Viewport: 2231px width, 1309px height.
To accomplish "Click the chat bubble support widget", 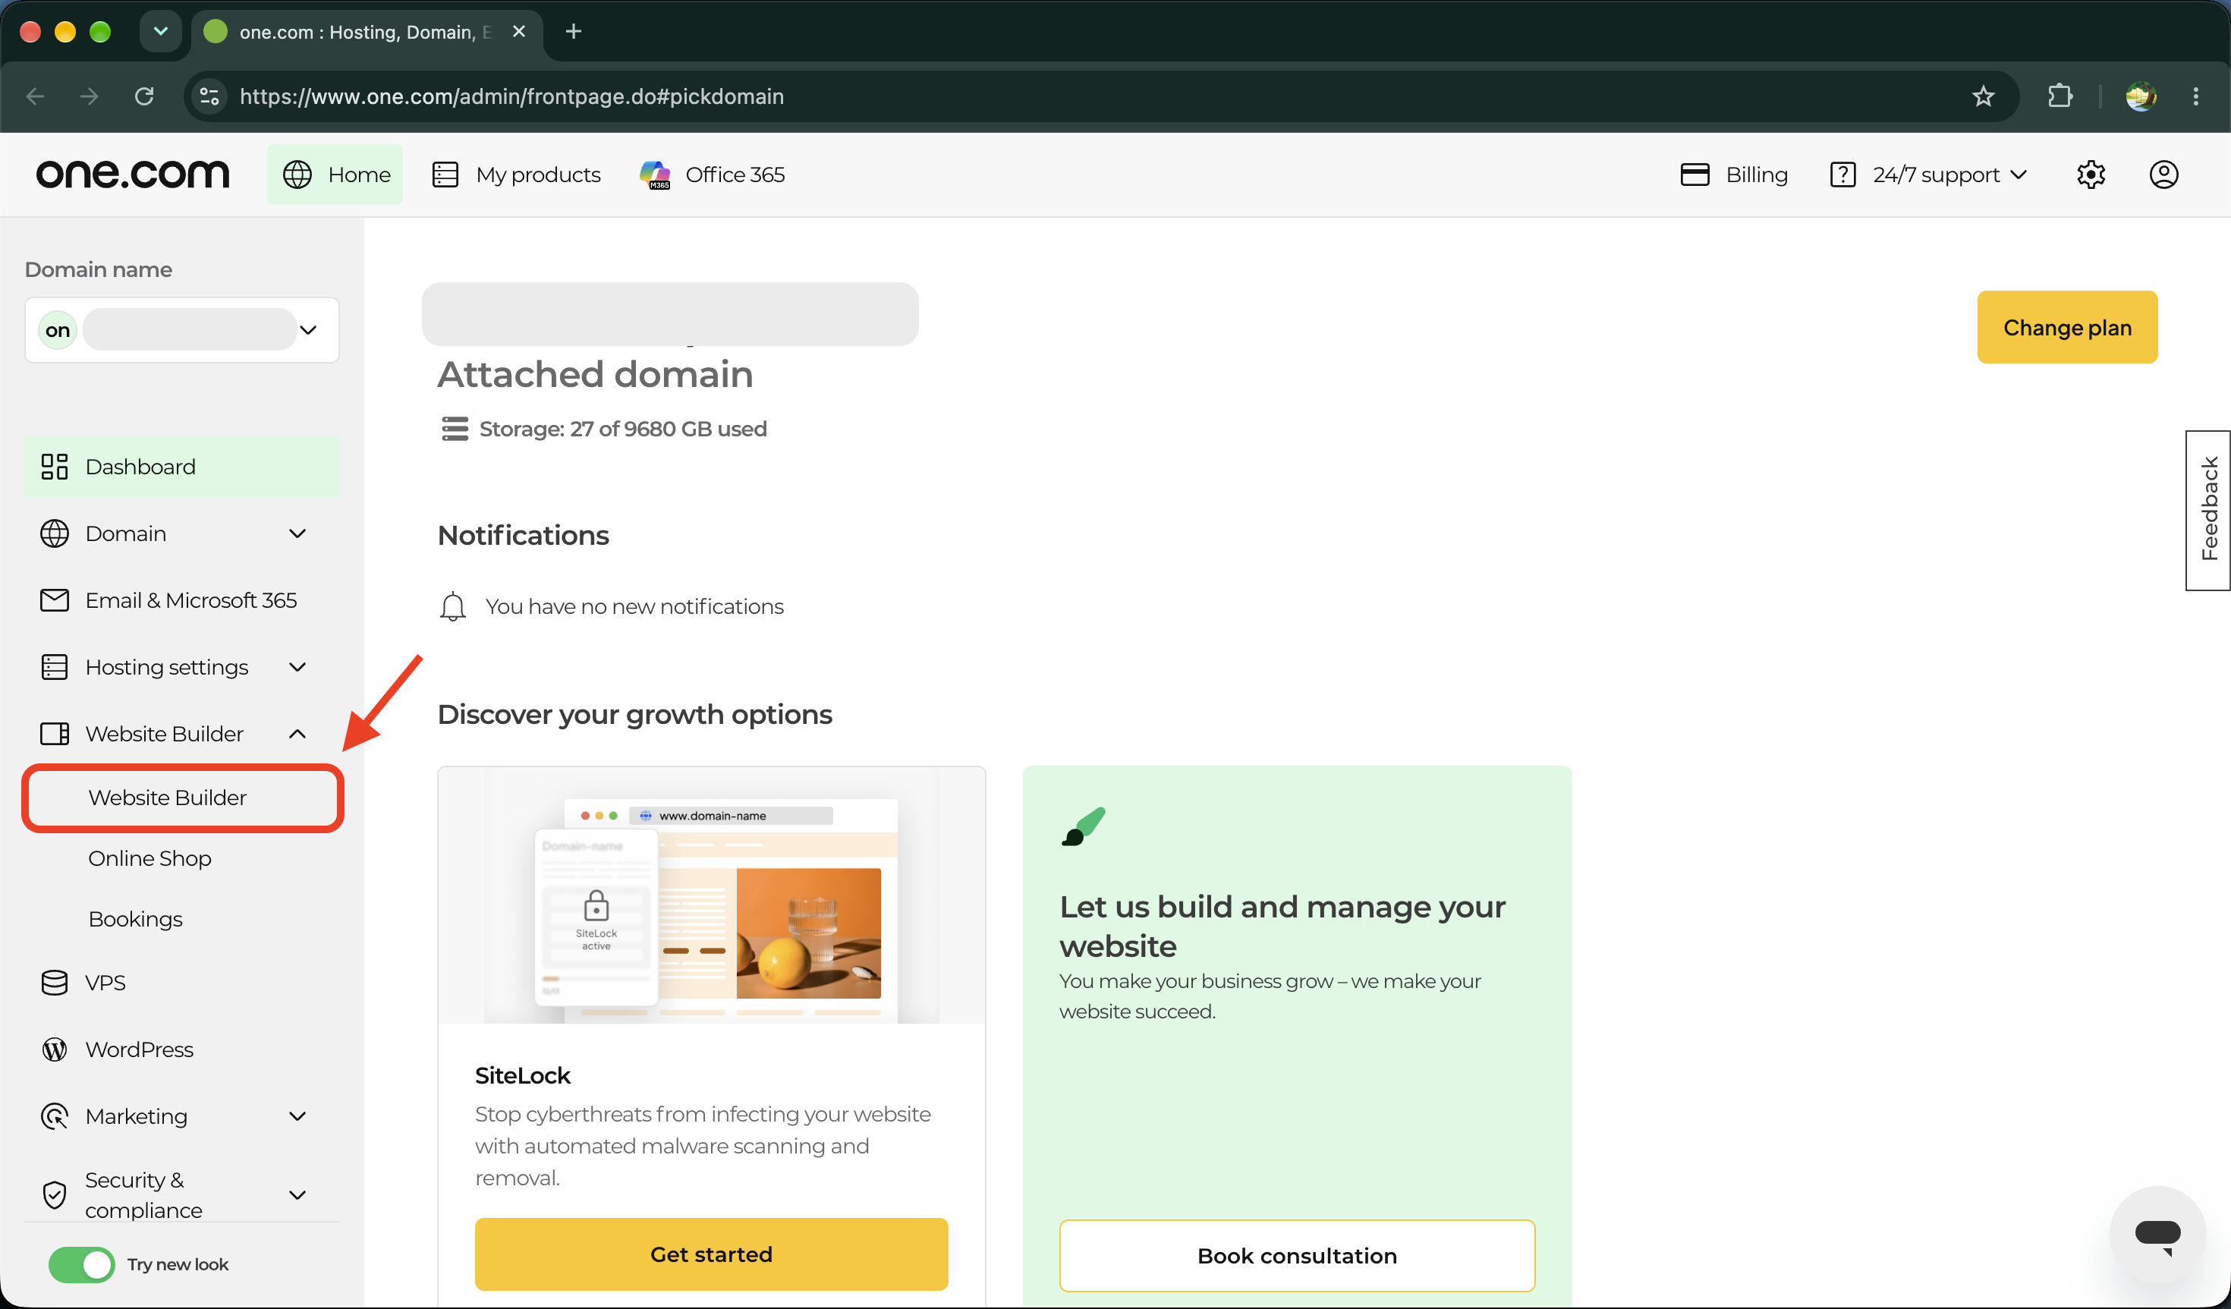I will [x=2157, y=1234].
